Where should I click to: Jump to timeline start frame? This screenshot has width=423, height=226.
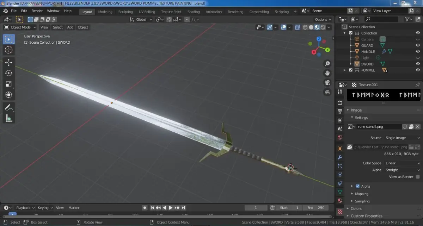pyautogui.click(x=152, y=208)
